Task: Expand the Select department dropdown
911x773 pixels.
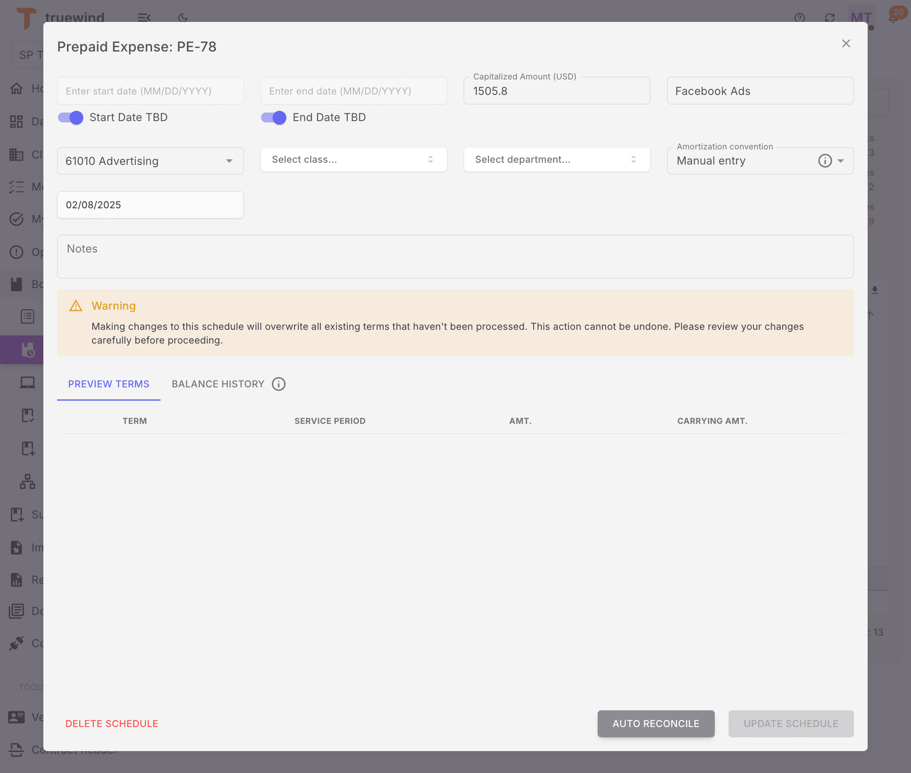Action: pyautogui.click(x=556, y=159)
